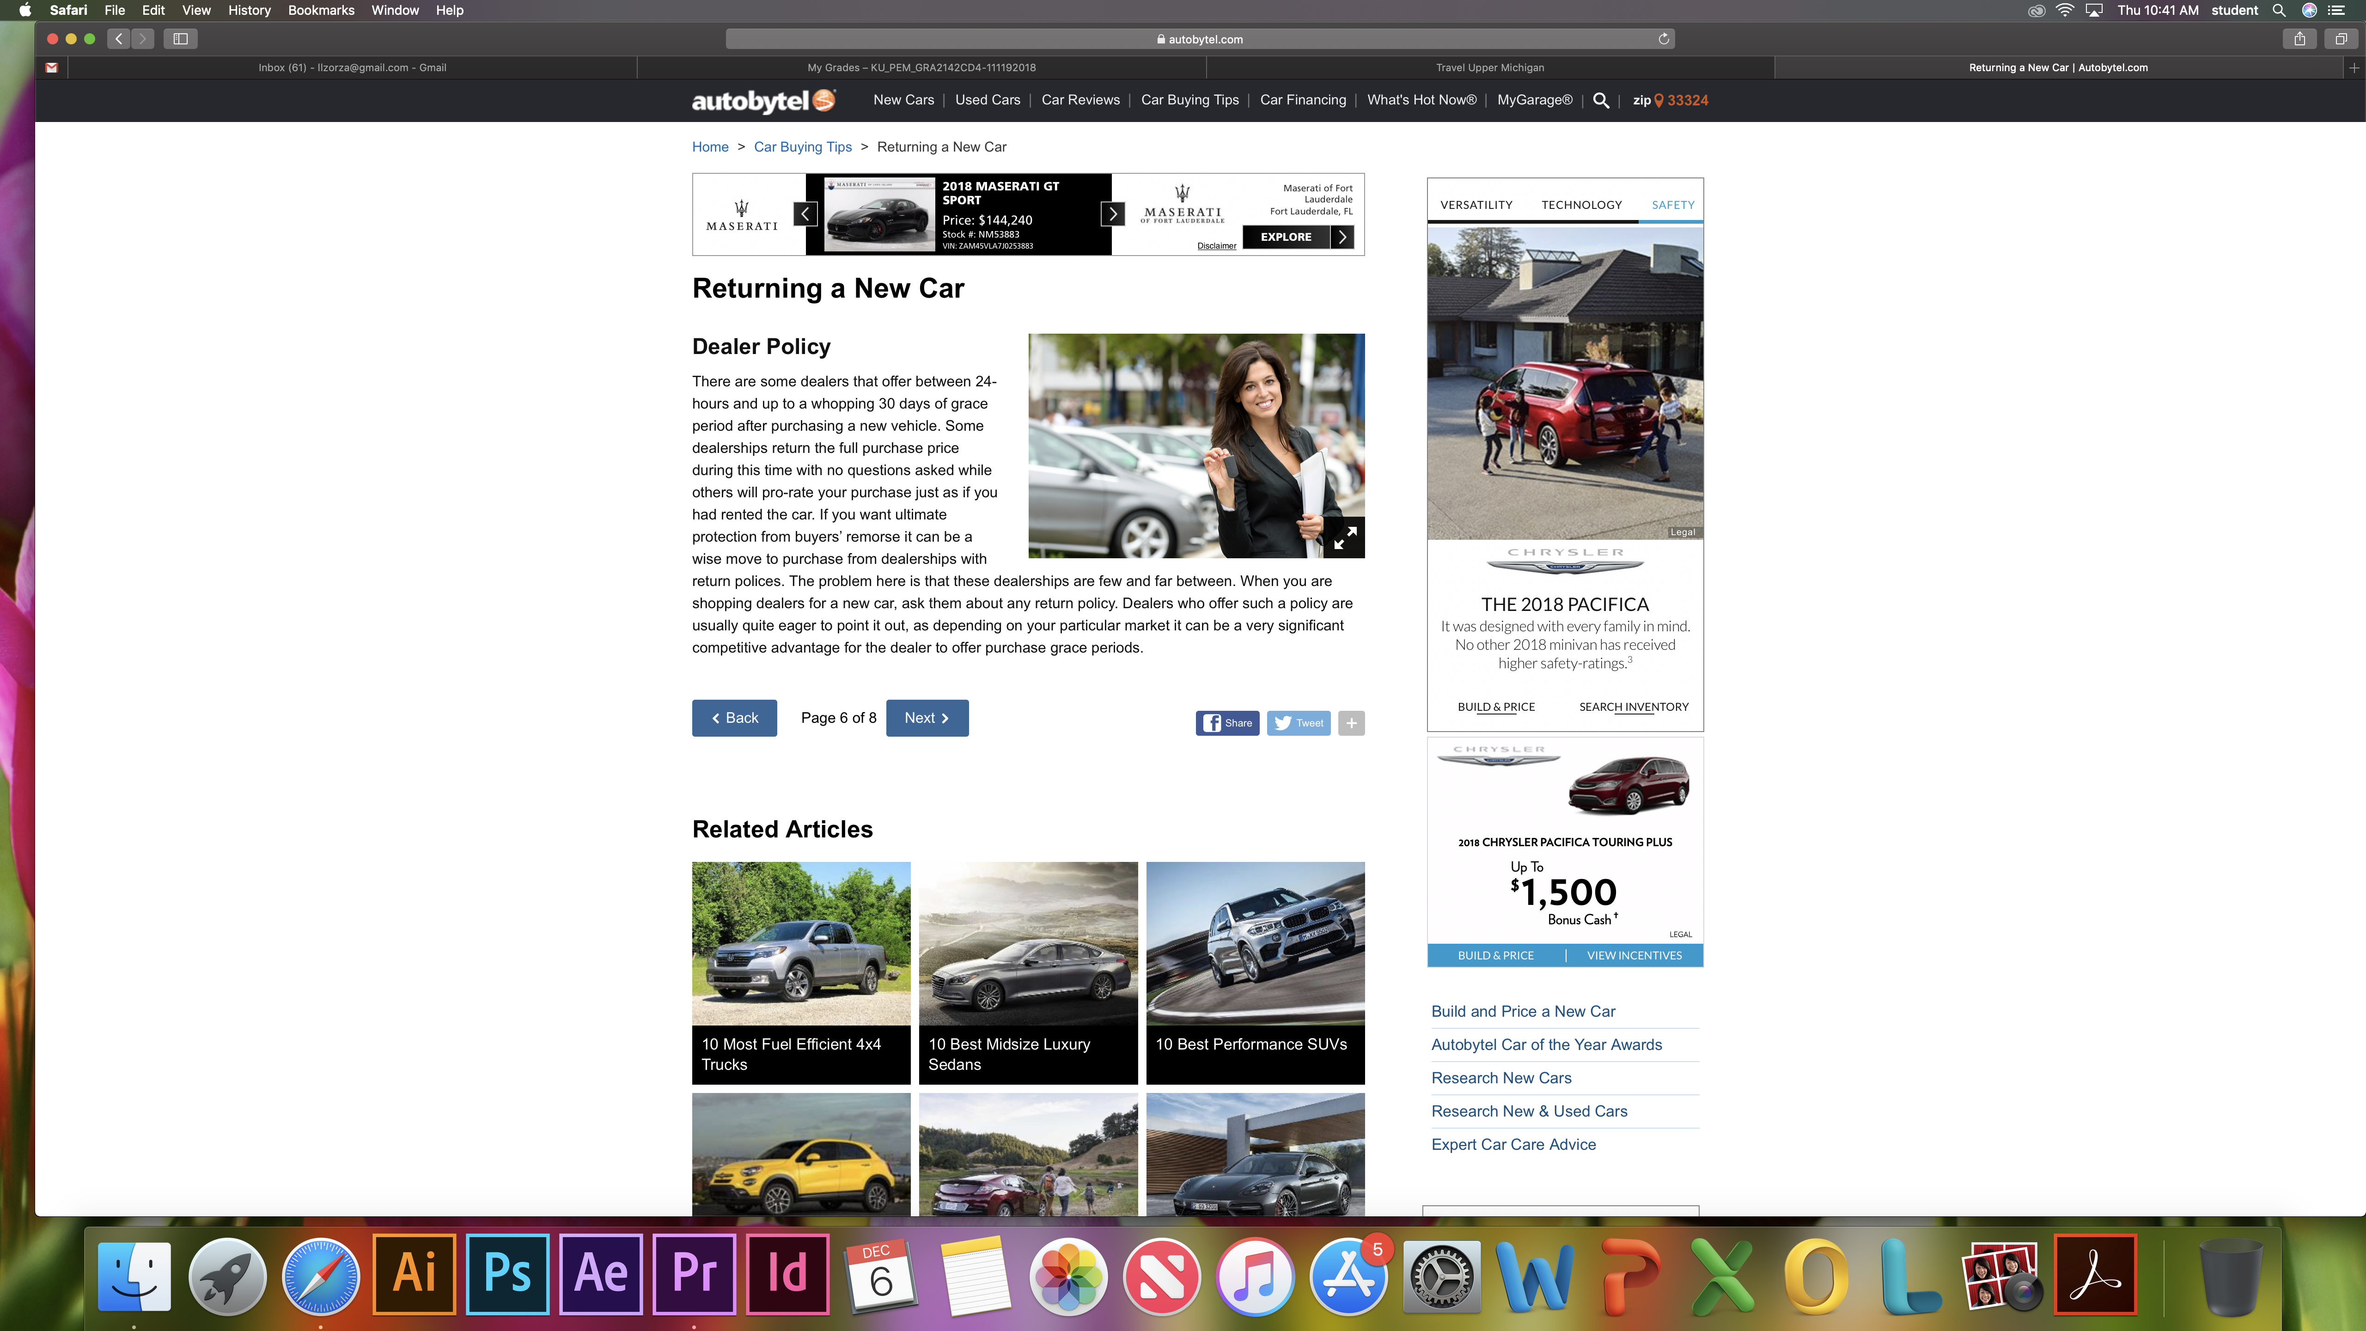Screen dimensions: 2366x1331
Task: Click the plus icon for more sharing options
Action: (x=1351, y=723)
